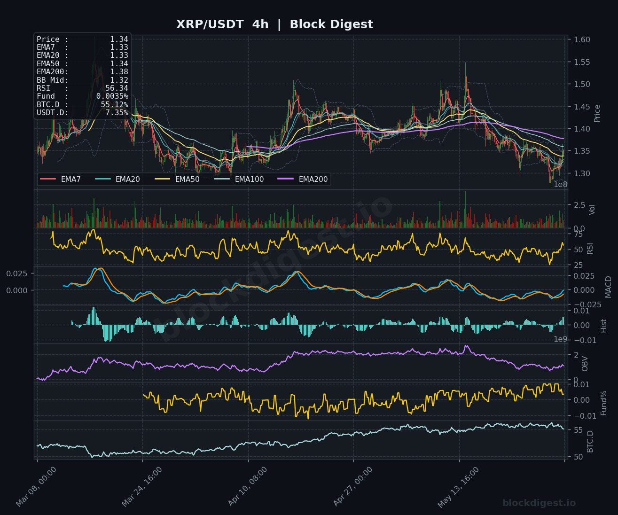Click the EMA200 1.38 row in info box
Screen dimensions: 618x515
[82, 72]
